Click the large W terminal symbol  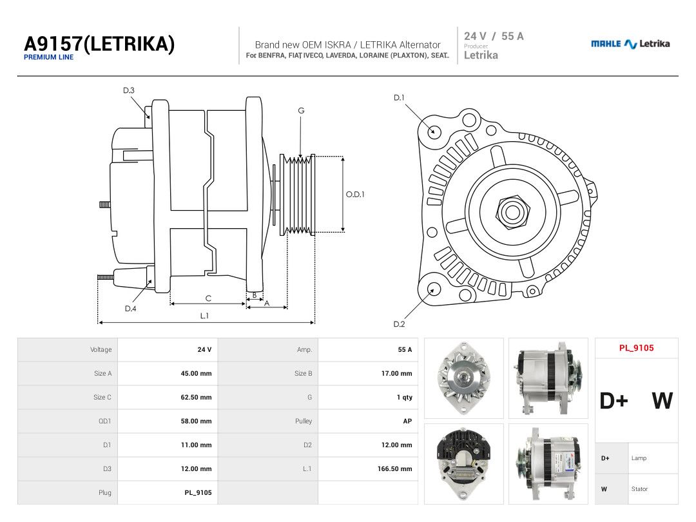pos(662,401)
